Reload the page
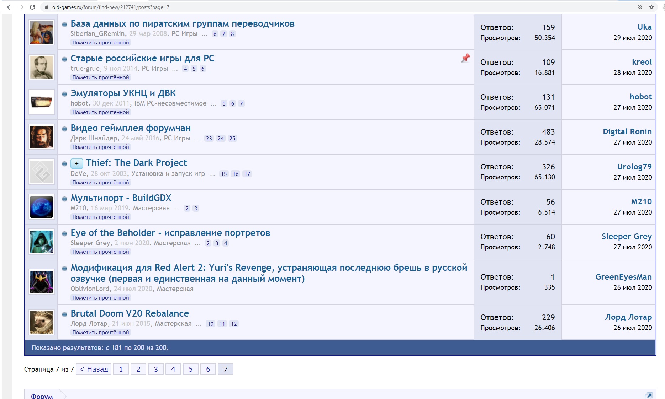This screenshot has width=665, height=399. (x=32, y=7)
